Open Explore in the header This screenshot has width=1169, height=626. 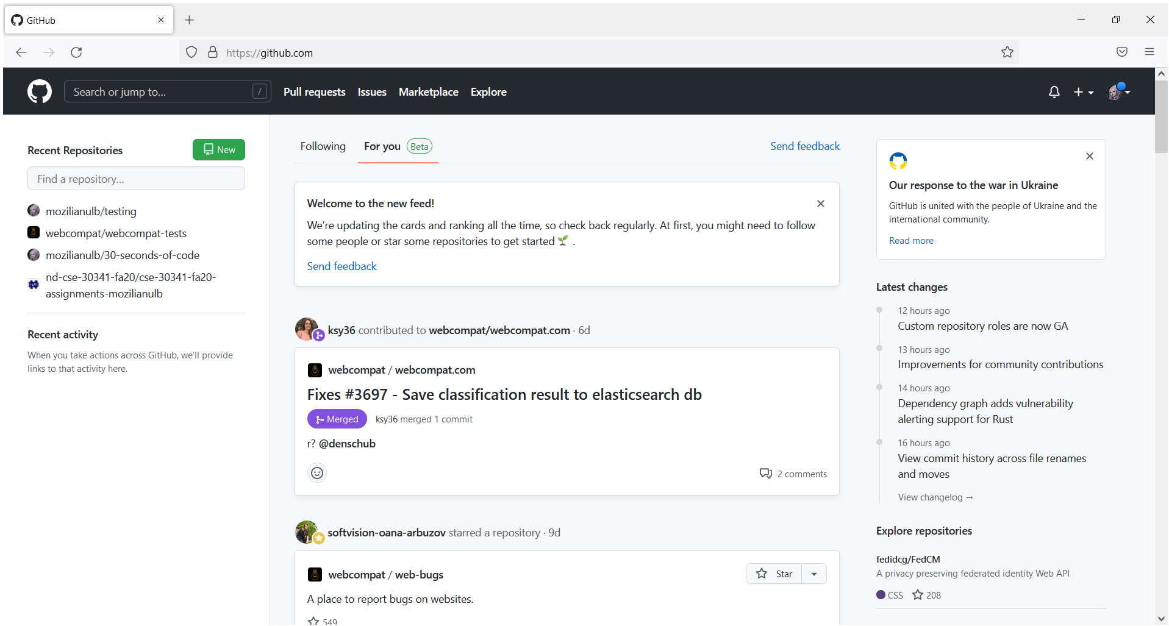488,92
